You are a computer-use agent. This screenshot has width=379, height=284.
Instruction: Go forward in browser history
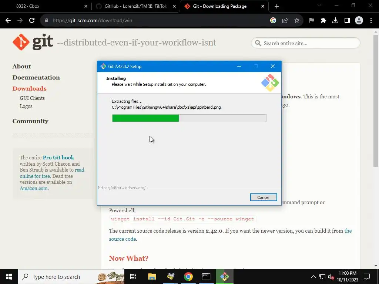[20, 21]
